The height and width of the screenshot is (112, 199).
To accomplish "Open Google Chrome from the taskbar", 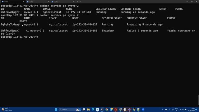I will click(x=107, y=110).
